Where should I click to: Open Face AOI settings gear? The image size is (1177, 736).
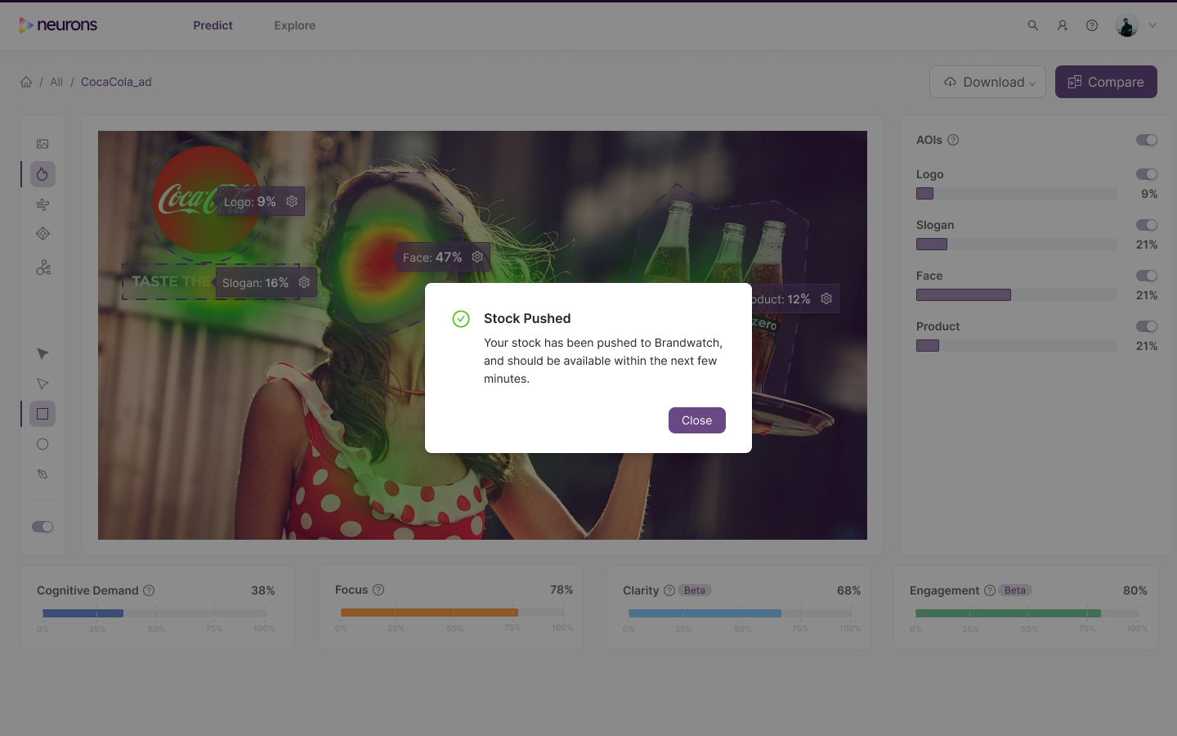pyautogui.click(x=477, y=257)
